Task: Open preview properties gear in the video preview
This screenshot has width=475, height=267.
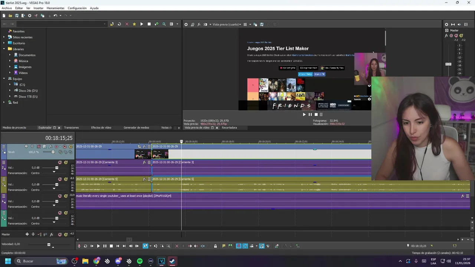Action: click(x=186, y=24)
